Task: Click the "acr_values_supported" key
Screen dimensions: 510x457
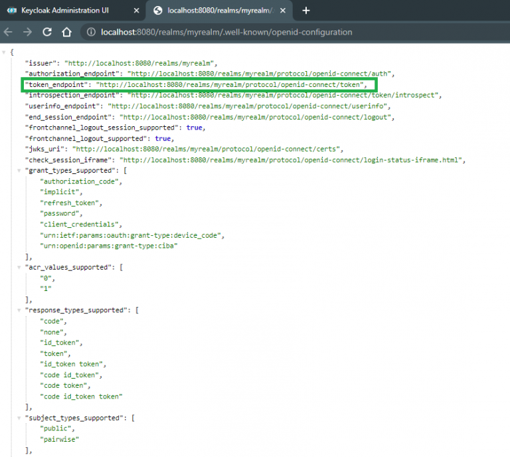Action: coord(68,268)
